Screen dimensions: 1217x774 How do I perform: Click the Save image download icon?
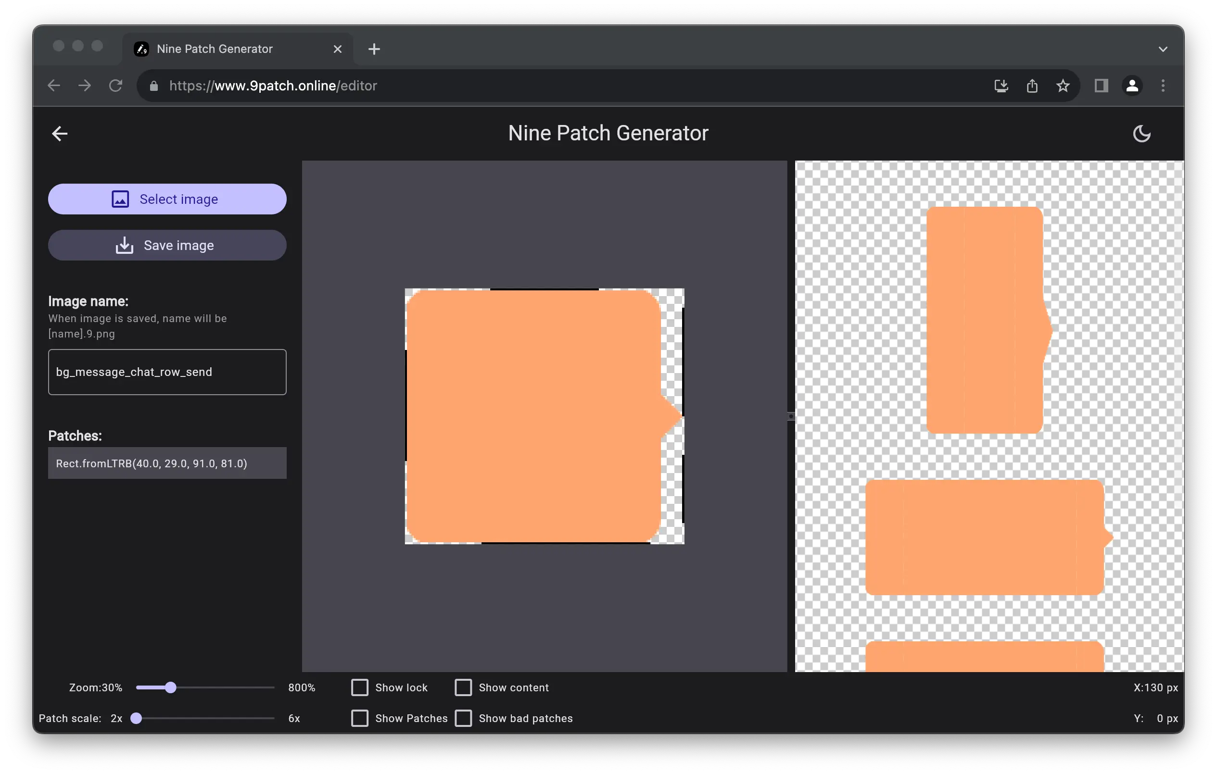point(124,246)
